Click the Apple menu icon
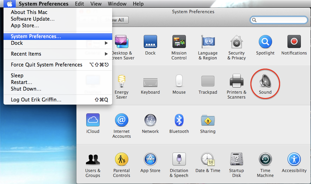The image size is (311, 184). pyautogui.click(x=9, y=3)
